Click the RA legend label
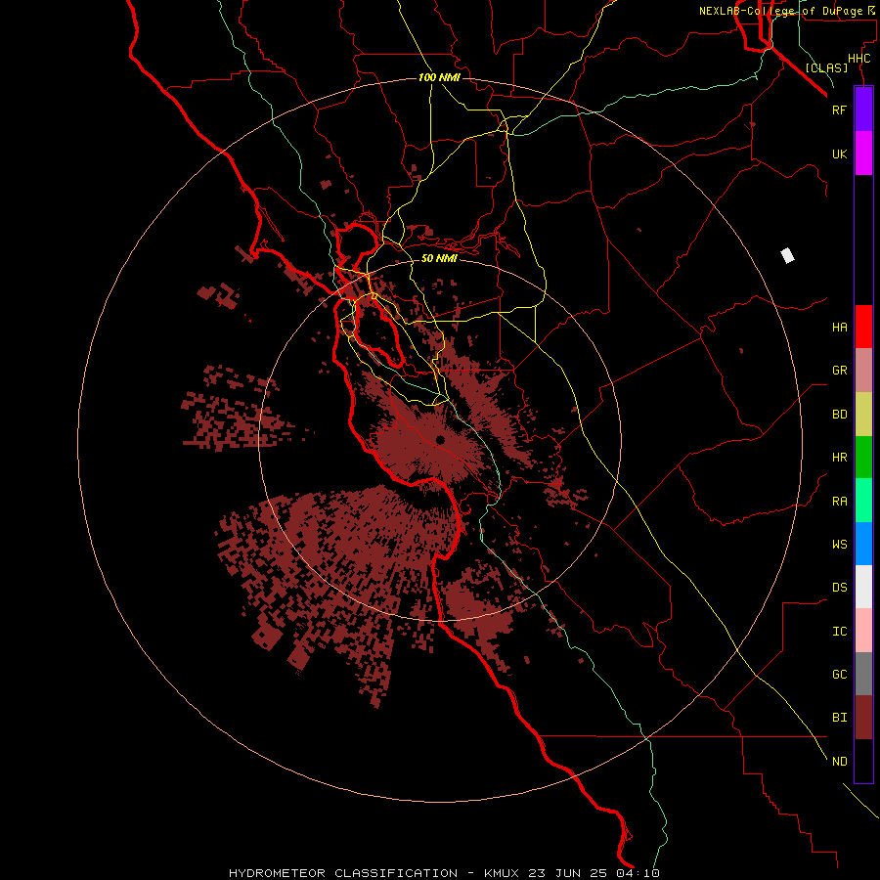 point(839,502)
